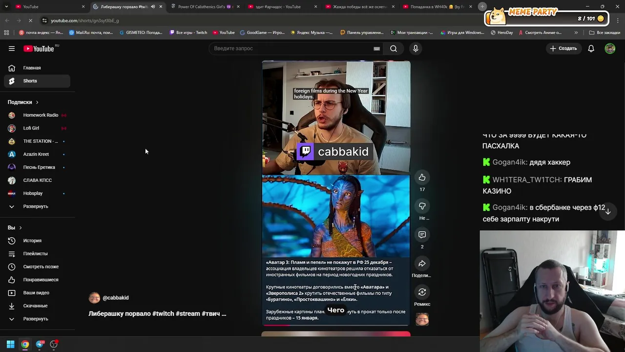Expand subscriptions list with Развернуть
The height and width of the screenshot is (352, 625).
point(37,206)
